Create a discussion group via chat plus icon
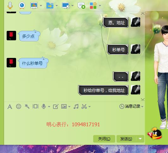 tap(81, 6)
